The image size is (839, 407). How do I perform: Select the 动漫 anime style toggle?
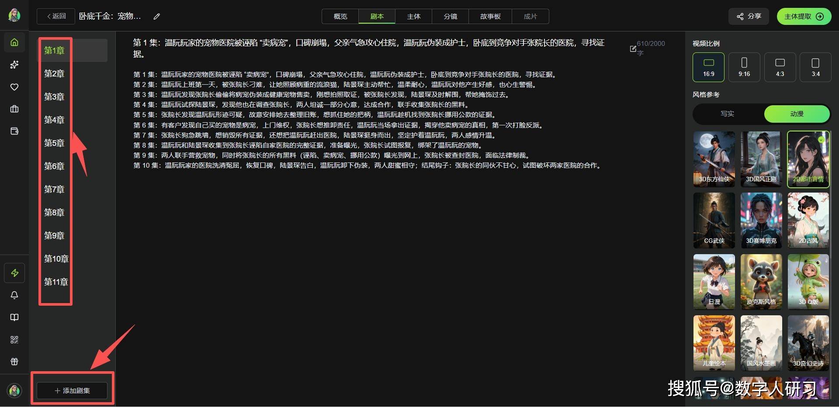click(797, 114)
